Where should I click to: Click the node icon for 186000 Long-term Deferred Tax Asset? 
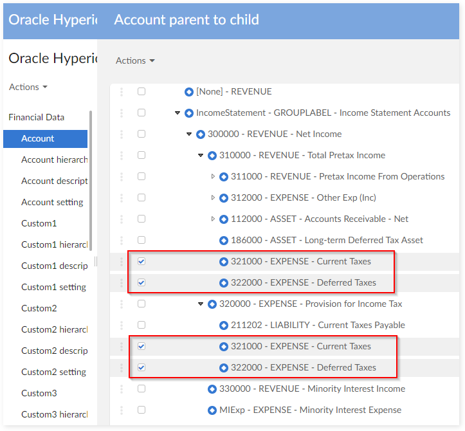click(x=224, y=241)
